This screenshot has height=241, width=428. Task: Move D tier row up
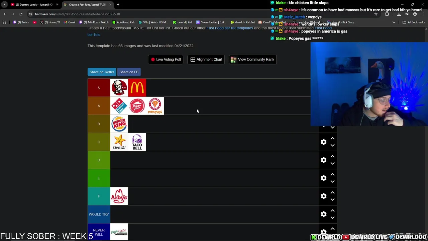pos(332,156)
